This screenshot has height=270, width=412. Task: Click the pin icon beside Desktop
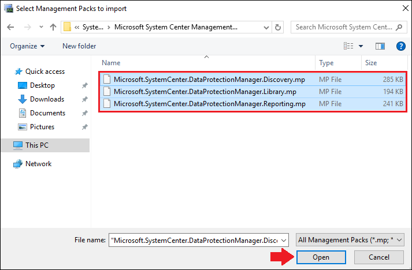tap(84, 85)
